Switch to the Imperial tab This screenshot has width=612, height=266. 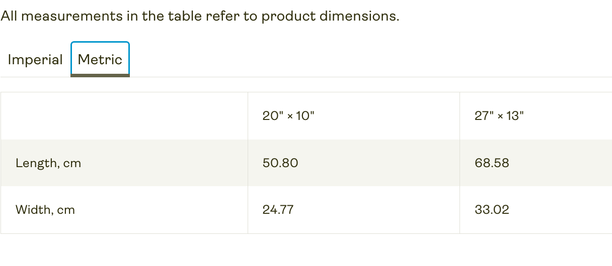[x=35, y=60]
